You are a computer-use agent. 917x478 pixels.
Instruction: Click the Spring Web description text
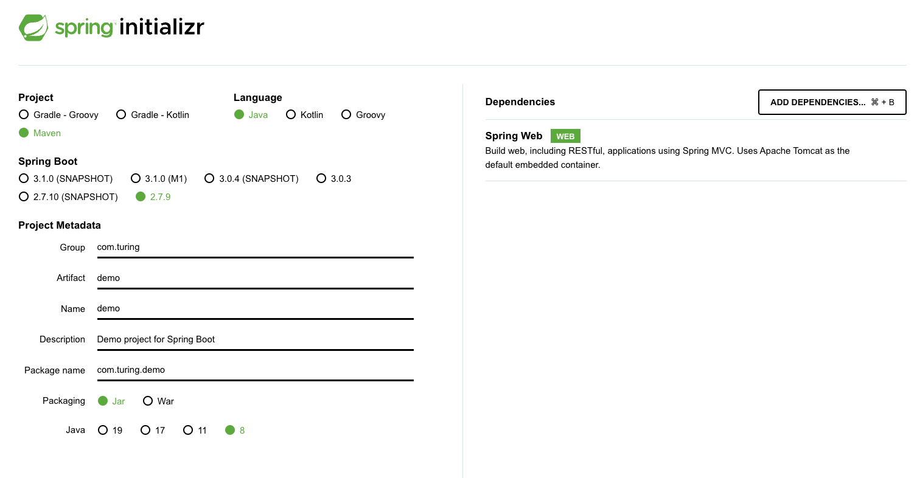click(x=668, y=158)
